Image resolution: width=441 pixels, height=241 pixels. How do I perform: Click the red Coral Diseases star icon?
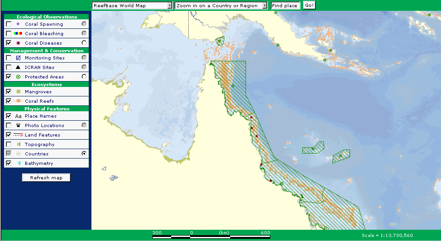pyautogui.click(x=18, y=43)
